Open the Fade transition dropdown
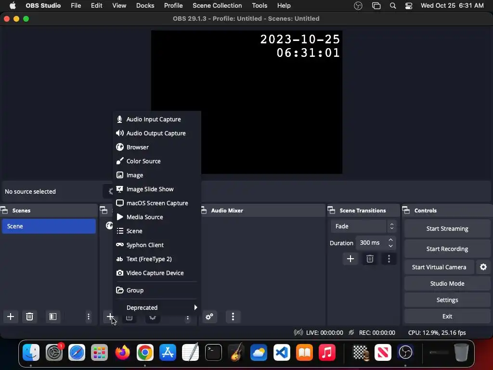Screen dimensions: 493x370 pyautogui.click(x=363, y=226)
